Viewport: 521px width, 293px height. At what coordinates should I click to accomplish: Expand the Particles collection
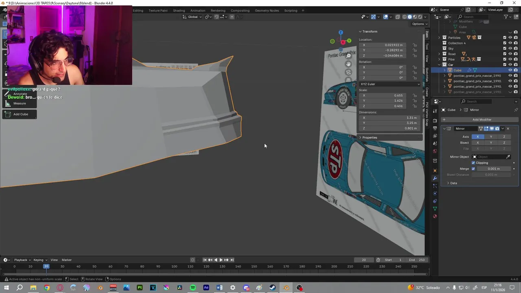pyautogui.click(x=439, y=37)
